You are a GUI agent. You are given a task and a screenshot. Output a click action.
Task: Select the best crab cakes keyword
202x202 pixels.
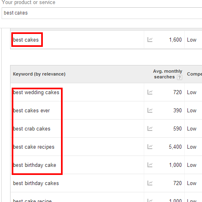tap(32, 129)
